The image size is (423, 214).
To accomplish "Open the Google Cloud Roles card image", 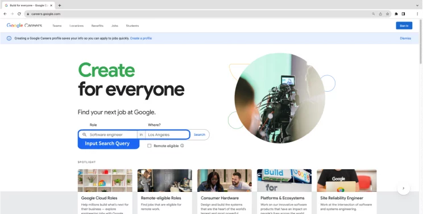I will click(x=105, y=181).
